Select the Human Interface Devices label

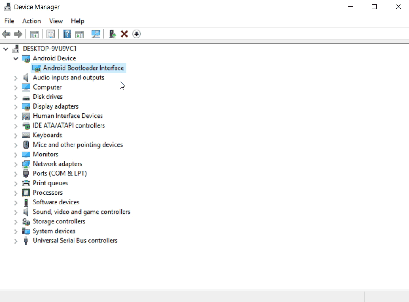[x=68, y=116]
